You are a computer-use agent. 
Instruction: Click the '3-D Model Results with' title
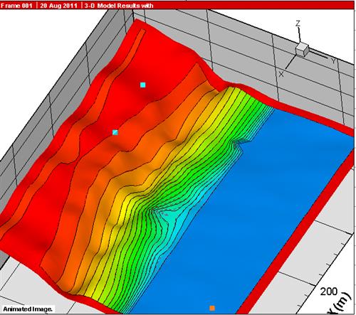[x=119, y=6]
